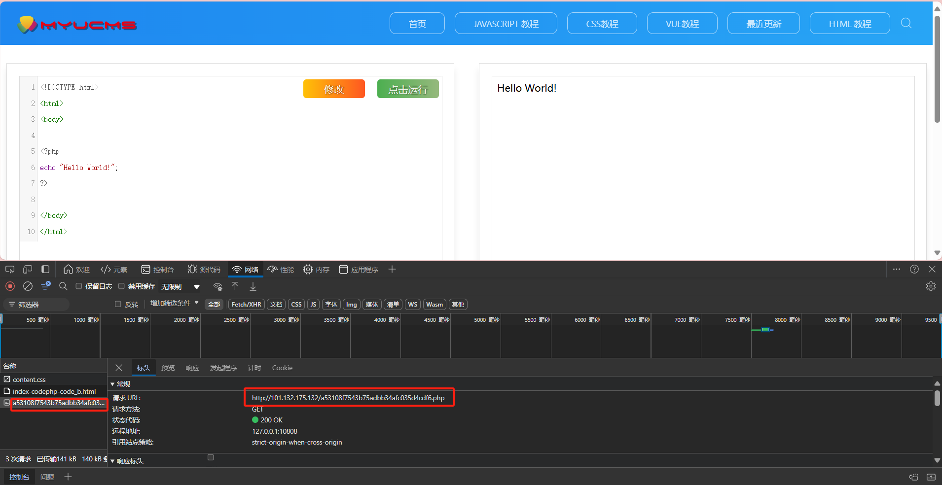Open network settings gear icon

(x=931, y=286)
